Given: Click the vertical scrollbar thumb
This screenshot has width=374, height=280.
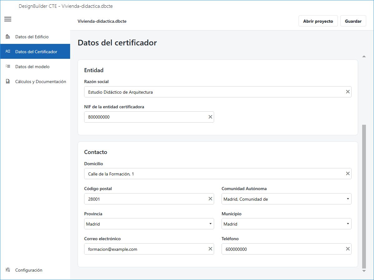Looking at the screenshot, I should point(364,197).
